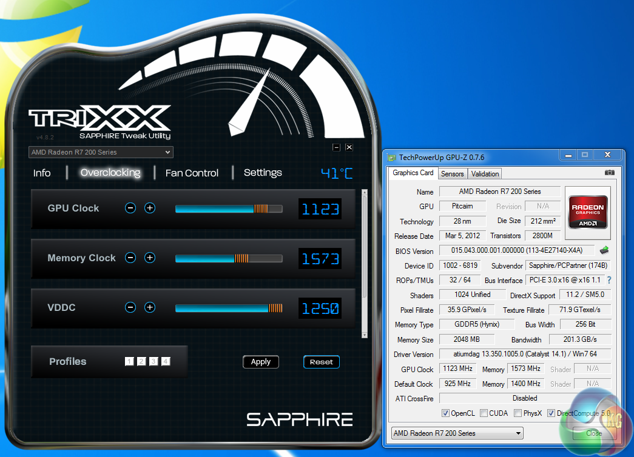Click the Subvendor Sapphire/PCPartner field

pyautogui.click(x=568, y=265)
